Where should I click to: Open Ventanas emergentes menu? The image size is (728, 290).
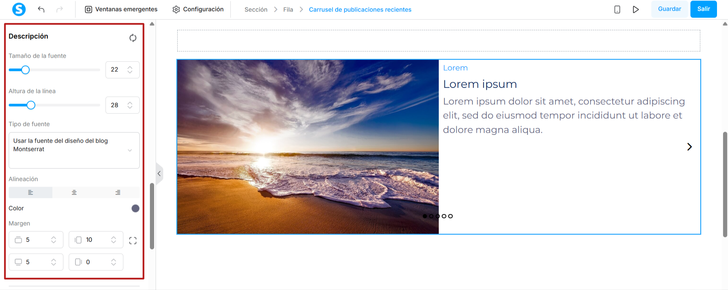click(x=121, y=9)
